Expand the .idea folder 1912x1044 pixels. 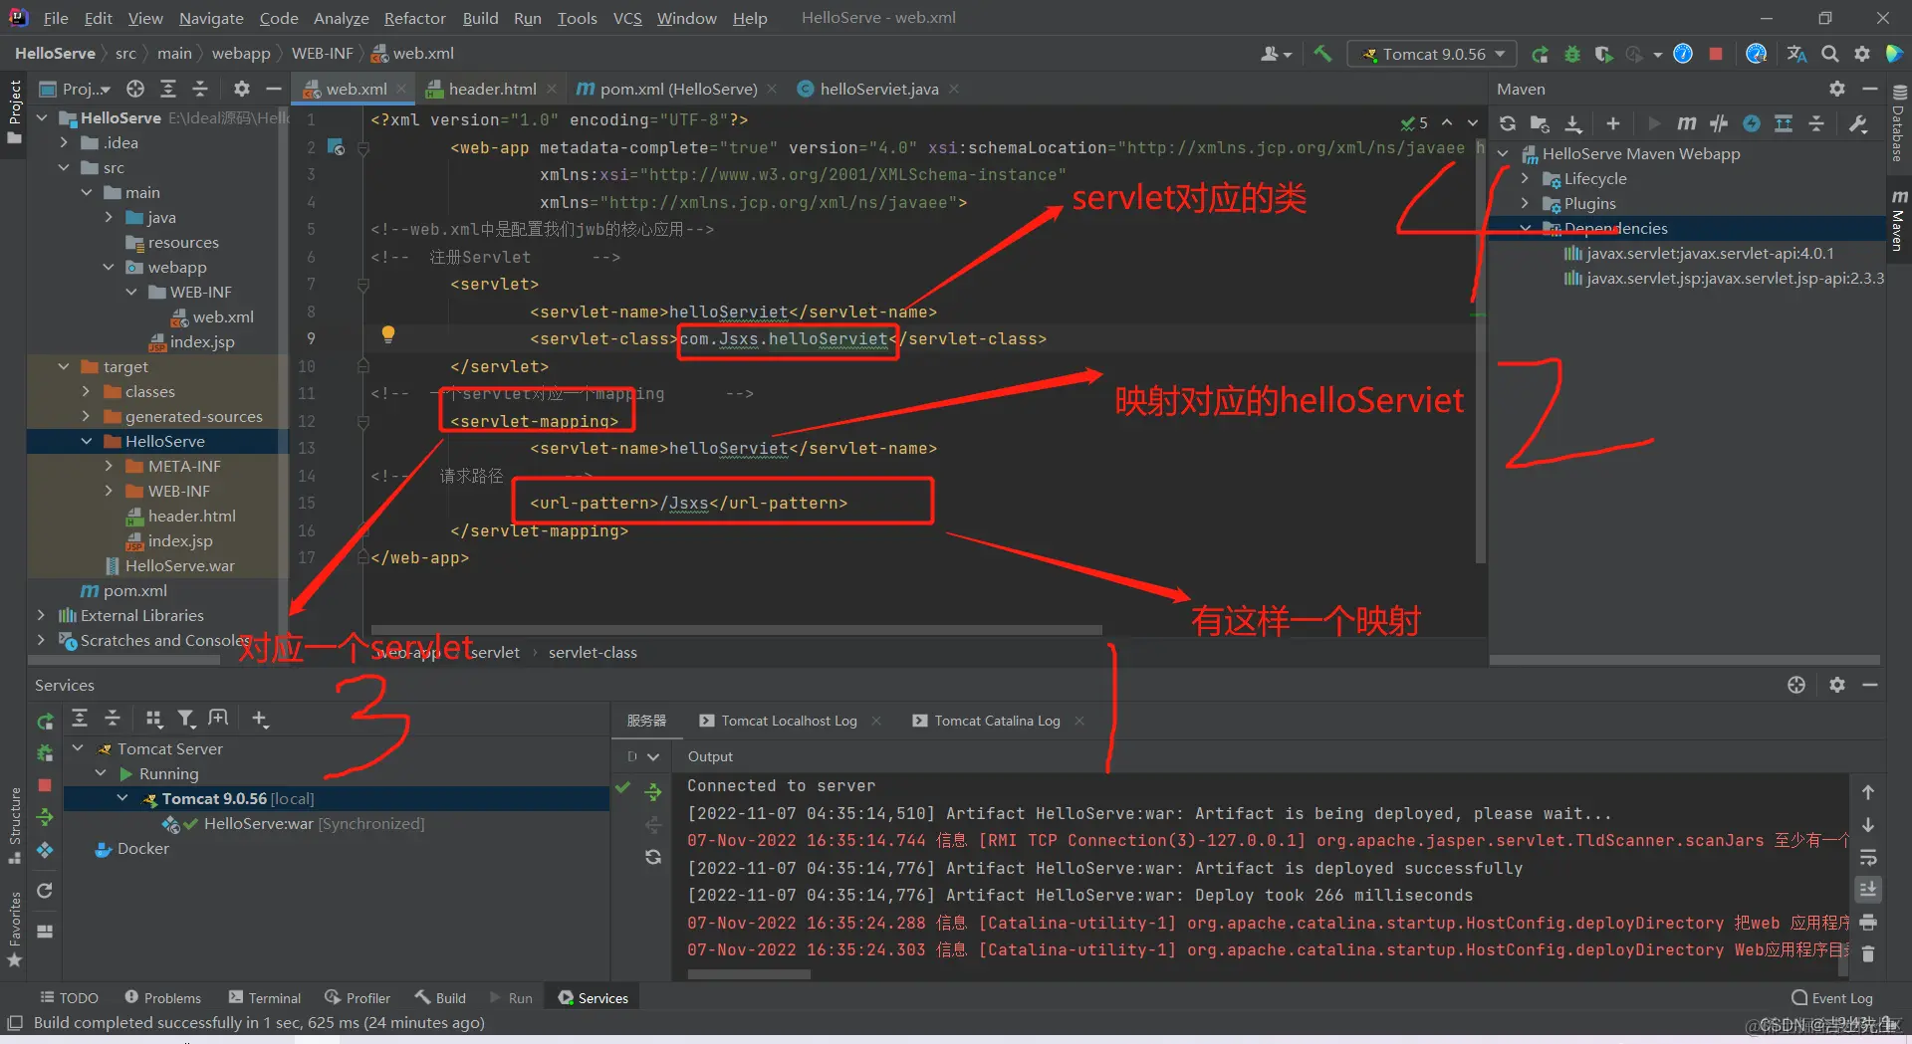click(x=64, y=142)
